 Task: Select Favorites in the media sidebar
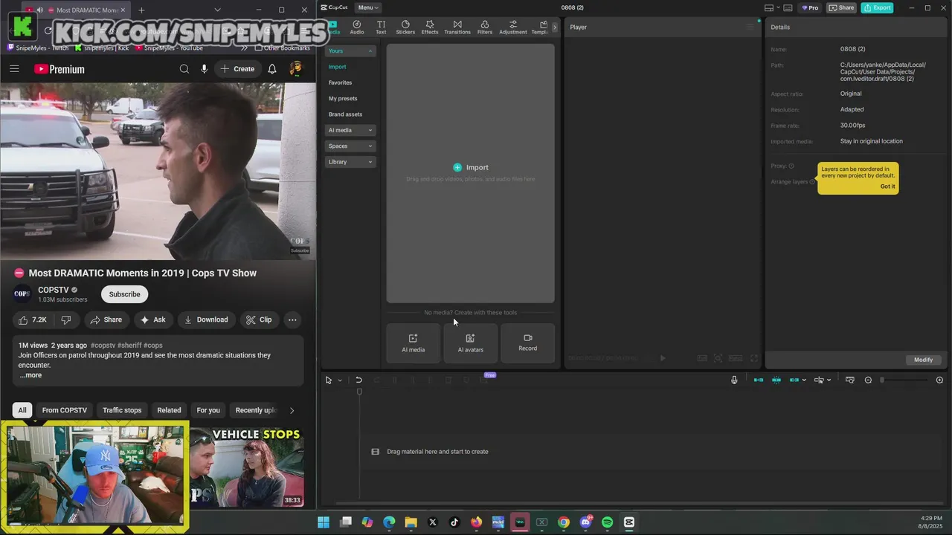click(x=341, y=82)
